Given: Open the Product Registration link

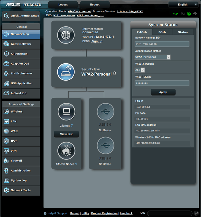Looking at the screenshot, I should pyautogui.click(x=104, y=213).
